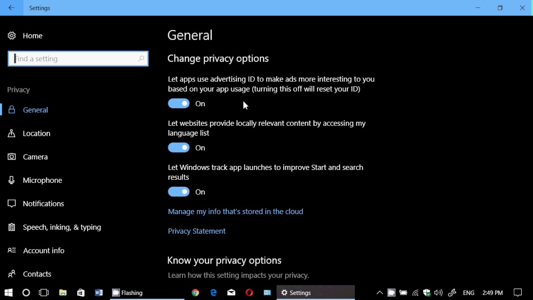Open Manage my info cloud link
The width and height of the screenshot is (533, 300).
(235, 212)
